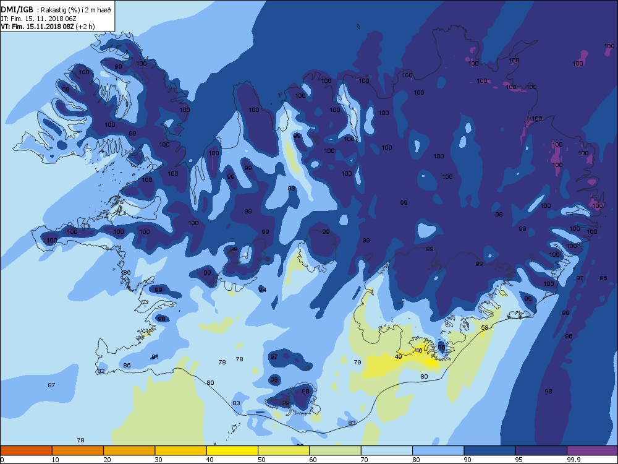
Task: Choose the golden 30–40 legend swatch
Action: tap(181, 450)
